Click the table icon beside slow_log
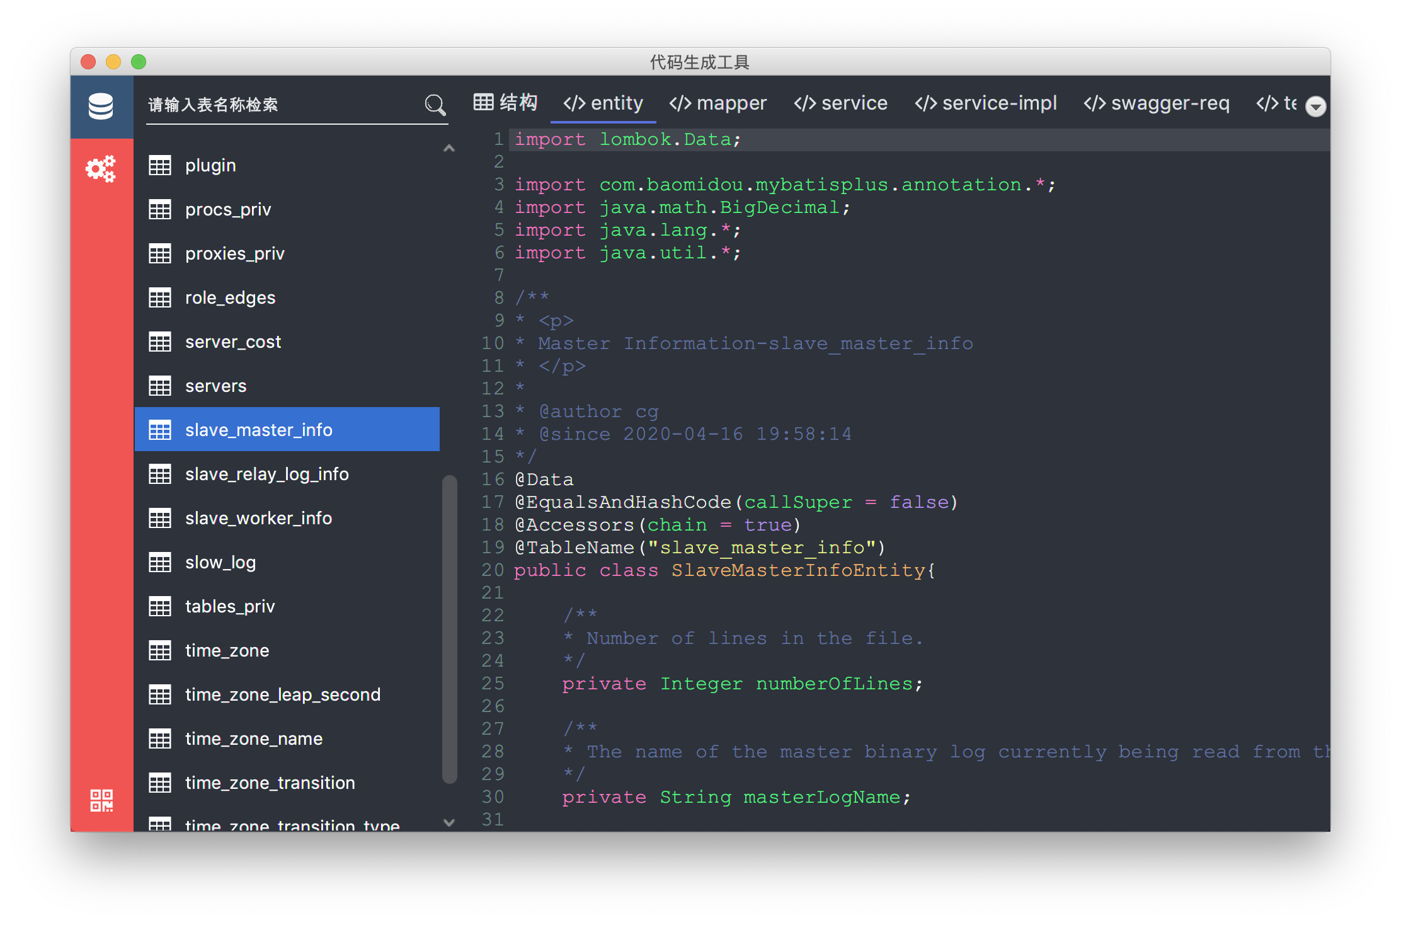The image size is (1401, 925). pyautogui.click(x=160, y=563)
